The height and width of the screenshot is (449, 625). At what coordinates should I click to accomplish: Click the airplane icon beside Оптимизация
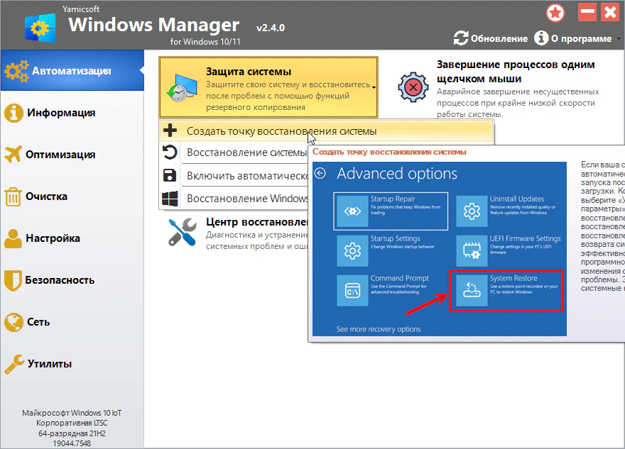coord(13,155)
